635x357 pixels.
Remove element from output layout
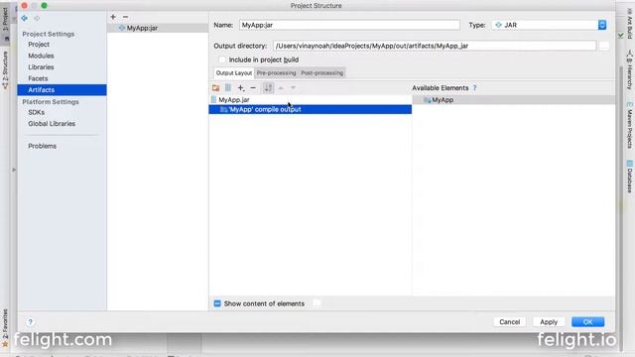click(253, 88)
